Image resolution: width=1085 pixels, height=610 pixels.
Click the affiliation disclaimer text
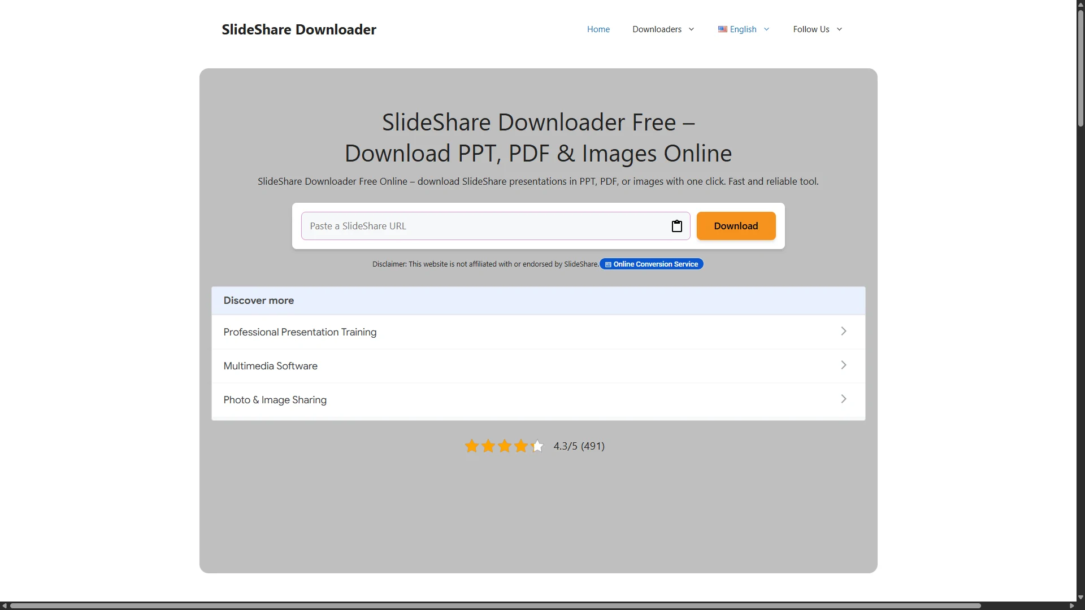pos(485,264)
